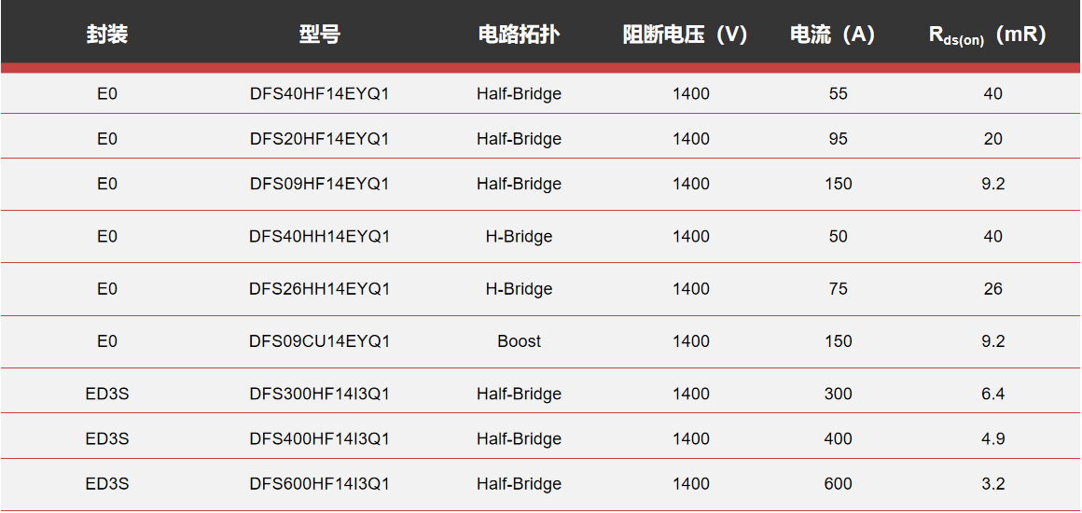The width and height of the screenshot is (1082, 513).
Task: Click the 电路拓扑 column header
Action: click(x=519, y=35)
